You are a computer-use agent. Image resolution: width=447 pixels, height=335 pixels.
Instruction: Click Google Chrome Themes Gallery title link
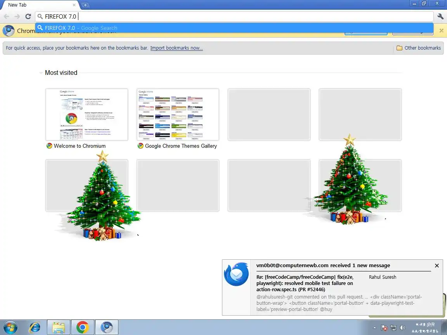point(181,146)
